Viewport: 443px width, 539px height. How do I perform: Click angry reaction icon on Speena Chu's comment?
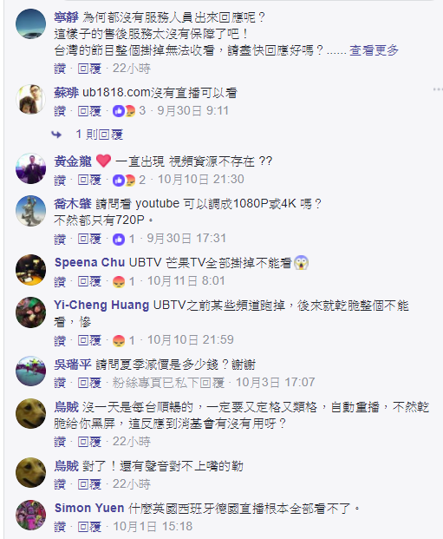click(119, 282)
